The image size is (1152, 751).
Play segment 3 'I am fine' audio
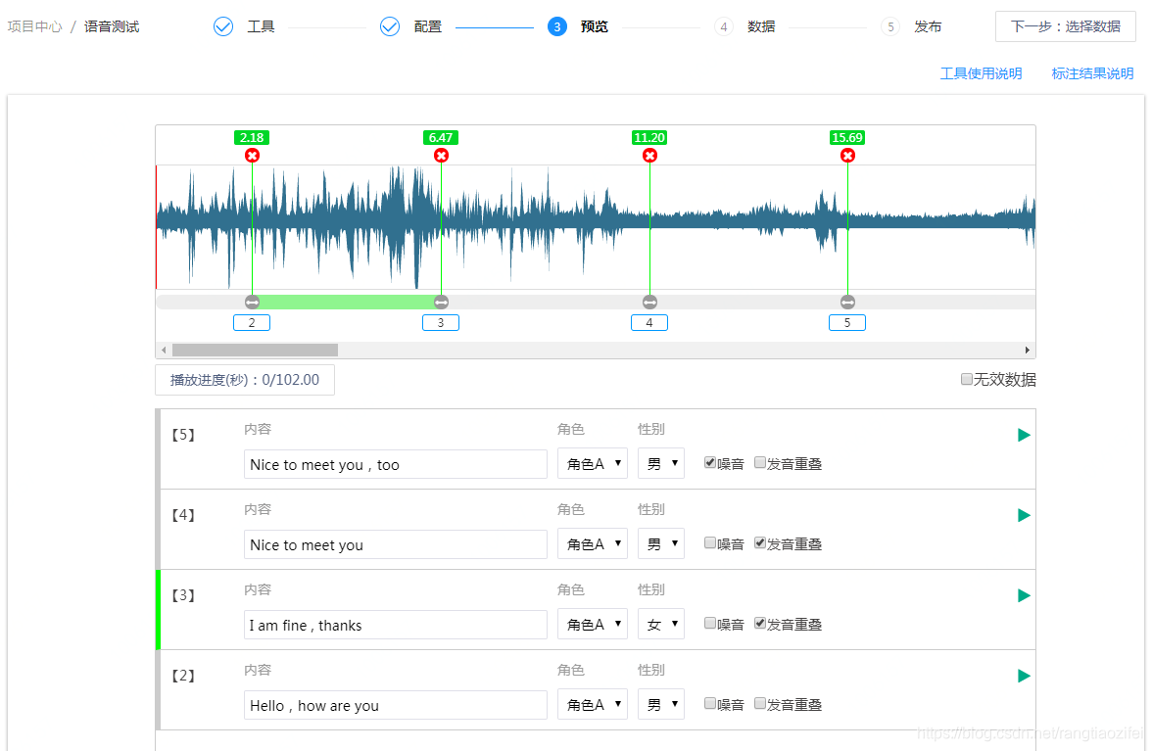click(x=1024, y=596)
